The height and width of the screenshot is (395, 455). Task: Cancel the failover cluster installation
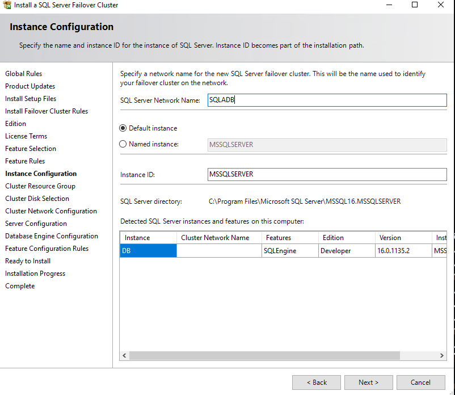pyautogui.click(x=421, y=383)
